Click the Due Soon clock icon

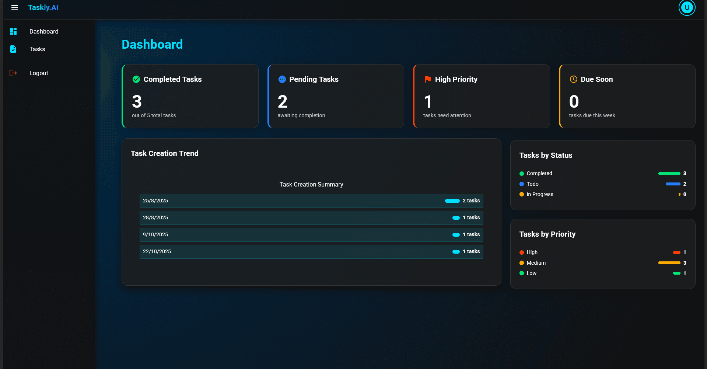[573, 79]
